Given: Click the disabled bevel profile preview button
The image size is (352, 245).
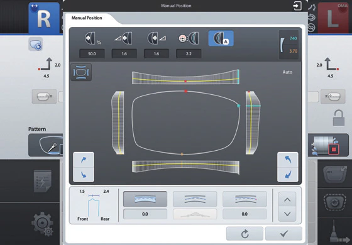Looking at the screenshot, I should 195,214.
